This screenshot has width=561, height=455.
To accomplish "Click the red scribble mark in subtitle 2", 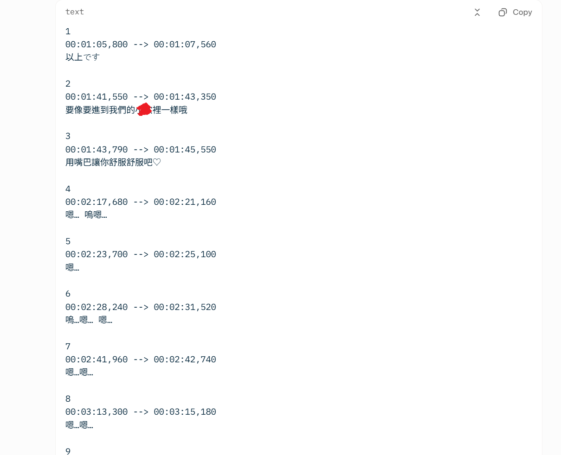I will pyautogui.click(x=145, y=110).
